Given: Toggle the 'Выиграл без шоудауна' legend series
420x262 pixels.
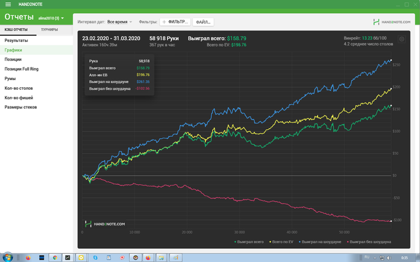Looking at the screenshot, I should pyautogui.click(x=369, y=242).
